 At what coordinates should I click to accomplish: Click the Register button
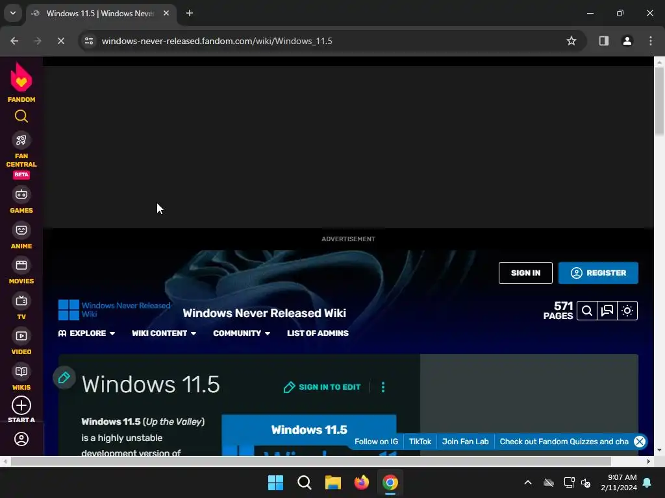coord(598,273)
